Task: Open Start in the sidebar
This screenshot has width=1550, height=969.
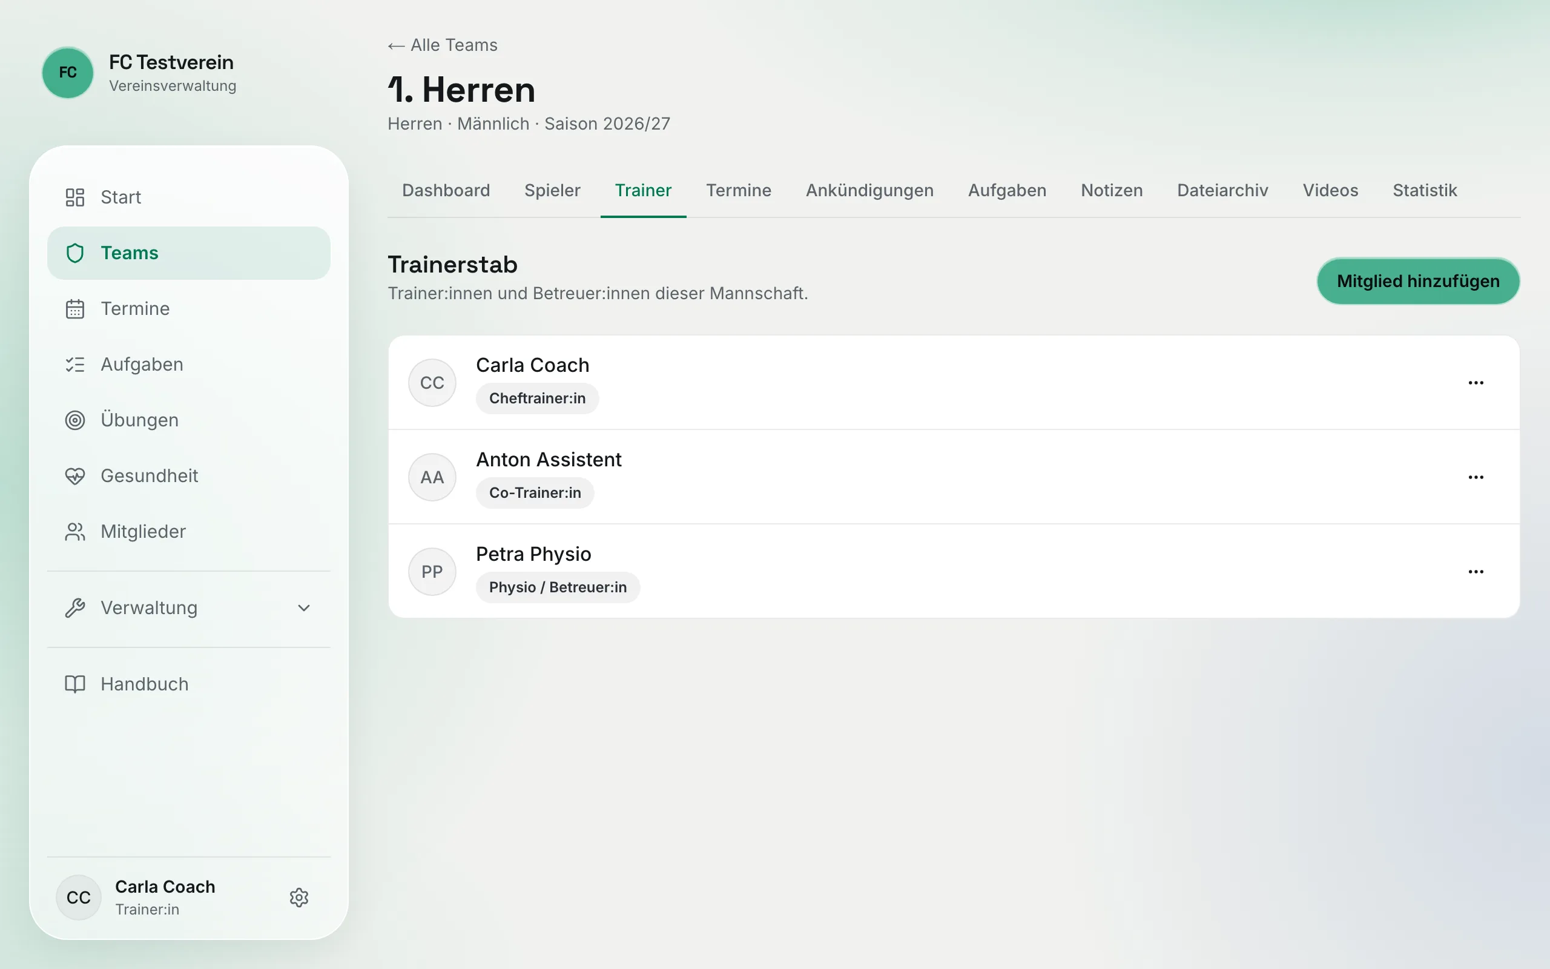Action: 189,197
